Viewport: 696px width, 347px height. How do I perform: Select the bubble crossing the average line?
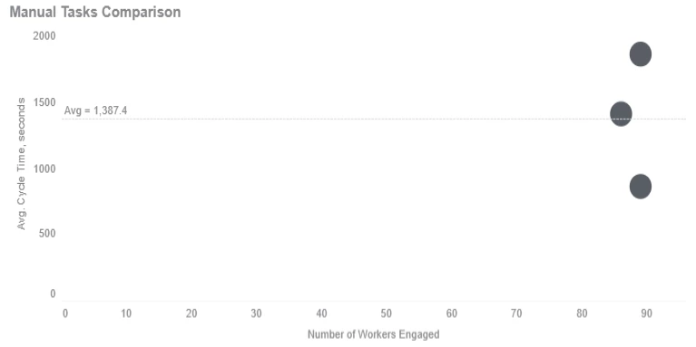pos(621,113)
